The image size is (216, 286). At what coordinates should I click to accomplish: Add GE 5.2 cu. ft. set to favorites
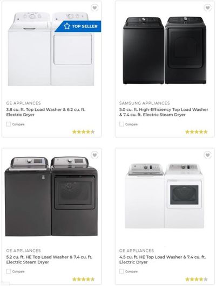point(94,155)
